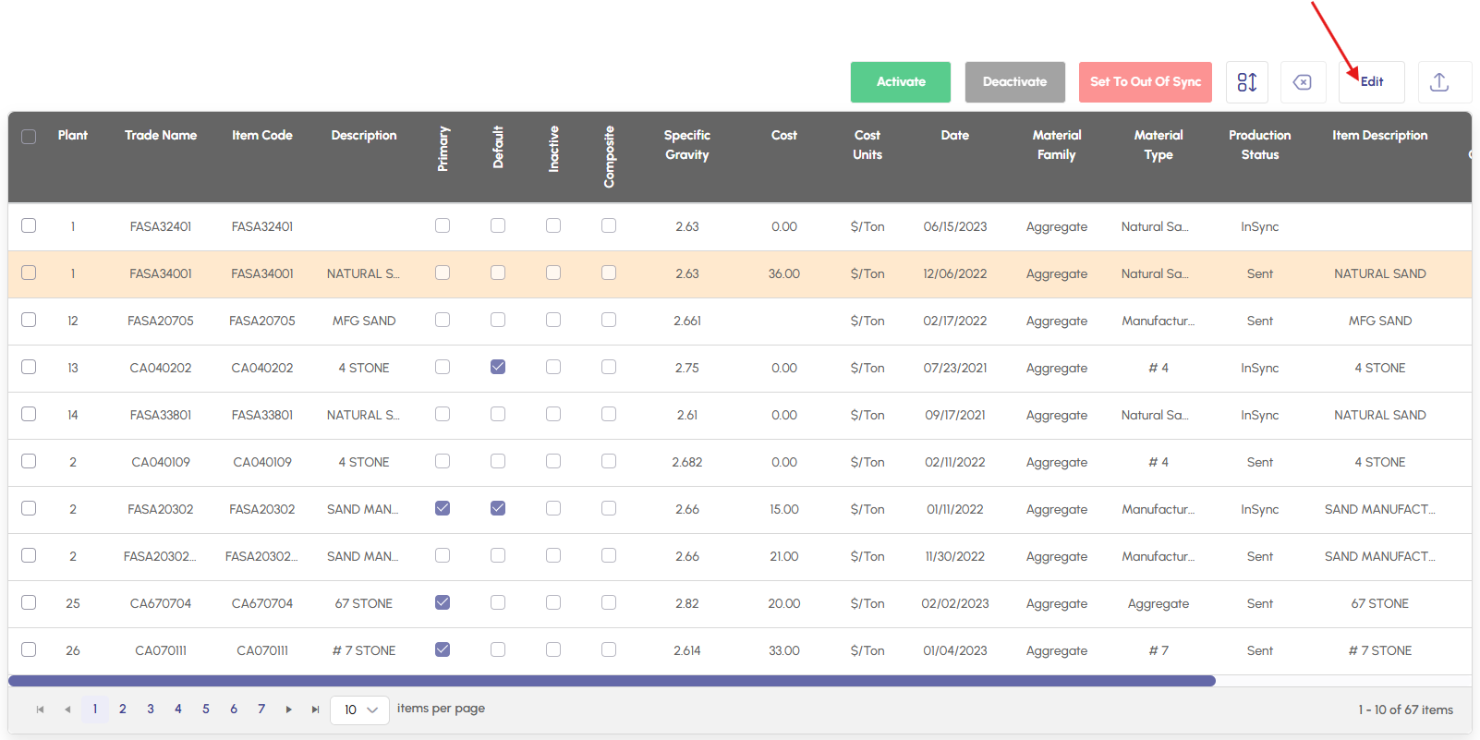1480x740 pixels.
Task: Click the Edit toolbar button
Action: point(1371,82)
